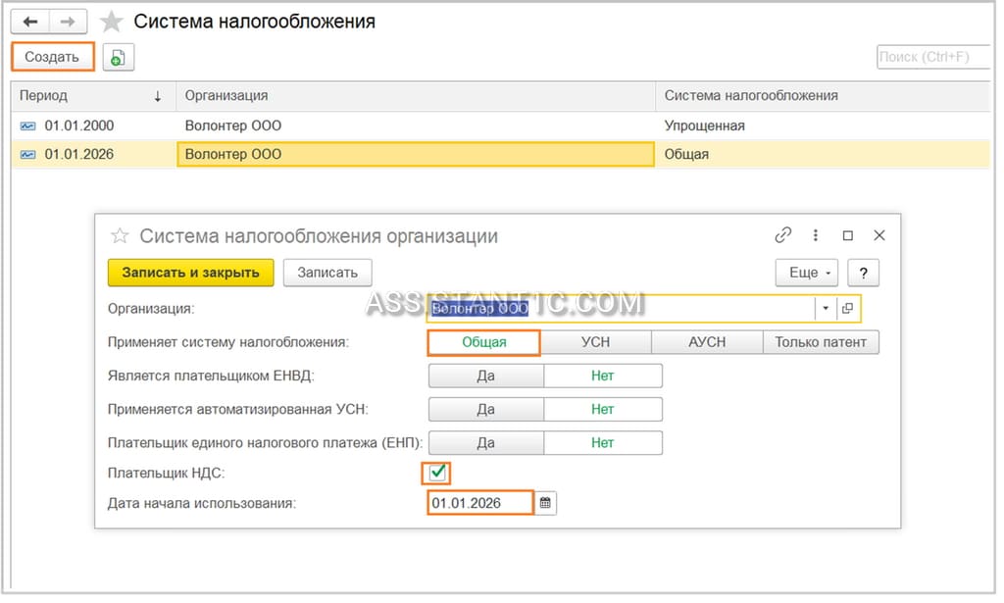The width and height of the screenshot is (1004, 603).
Task: Select the record icon for 01.01.2026
Action: (28, 155)
